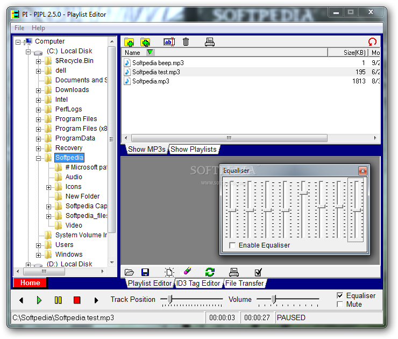Click the file list horizontal scrollbar

coord(229,138)
